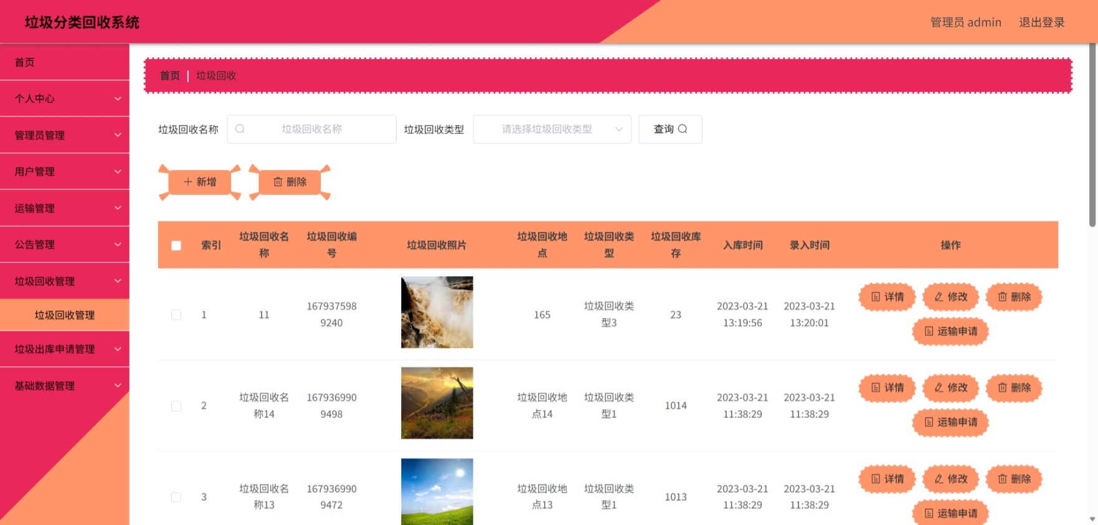Click the 新增 add button
The image size is (1098, 525).
[200, 182]
